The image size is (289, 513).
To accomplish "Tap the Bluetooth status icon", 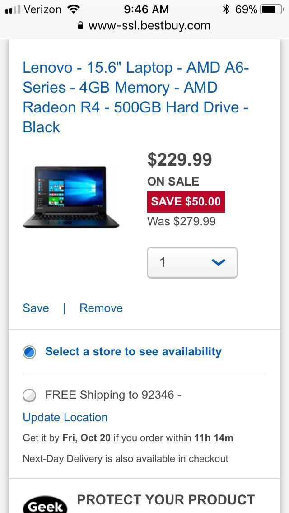I will point(226,9).
